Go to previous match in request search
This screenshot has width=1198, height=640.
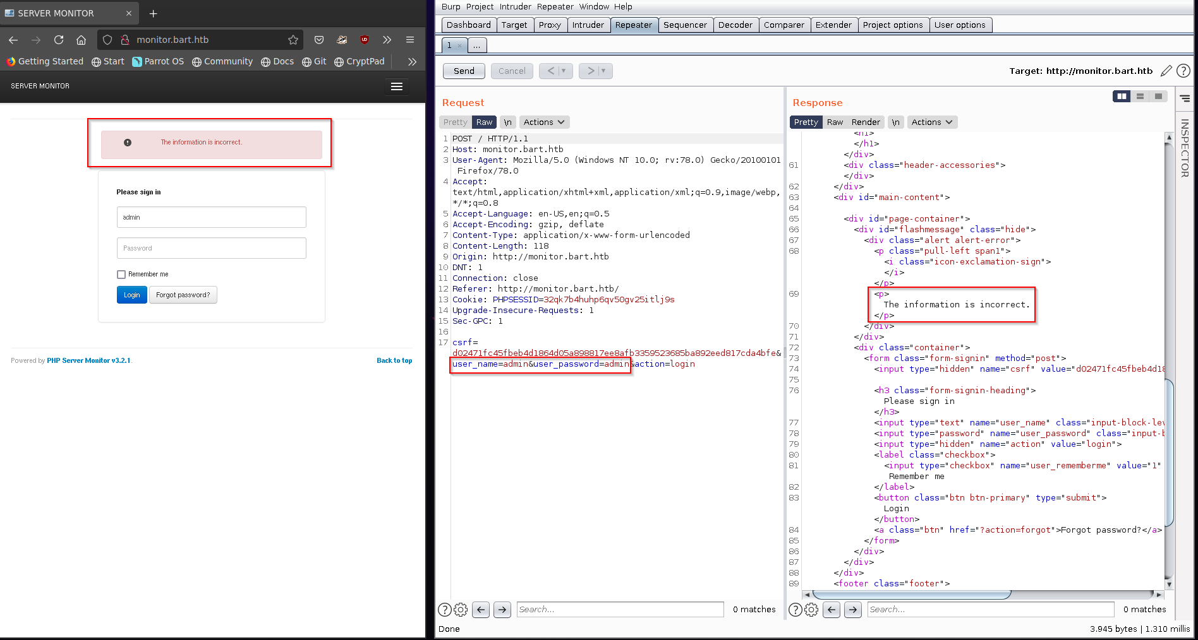pos(481,610)
